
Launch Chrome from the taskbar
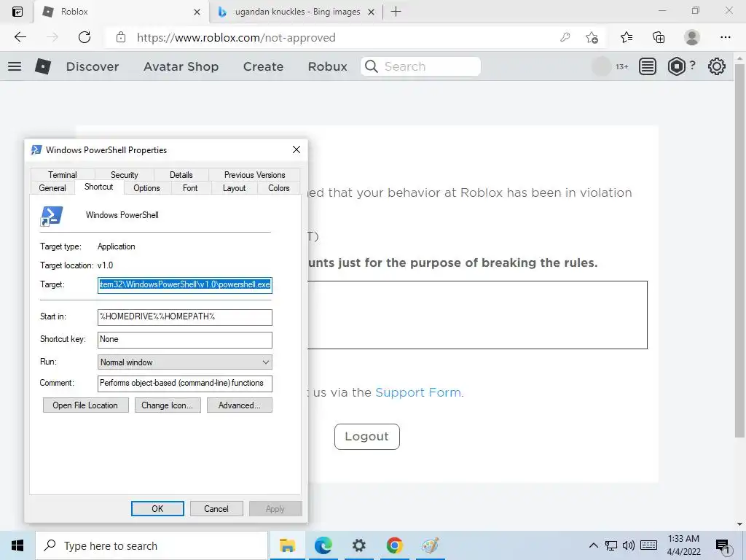394,545
